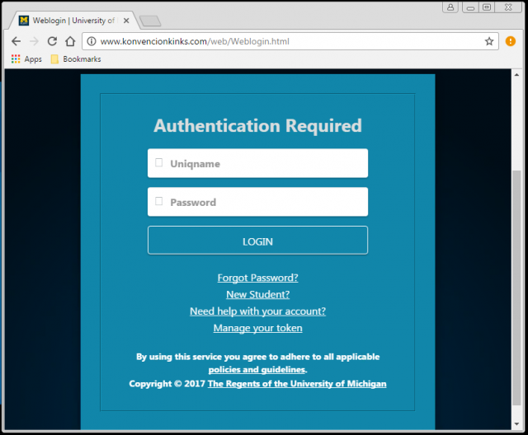The image size is (528, 435).
Task: Open the Apps grid shortcut
Action: point(26,59)
